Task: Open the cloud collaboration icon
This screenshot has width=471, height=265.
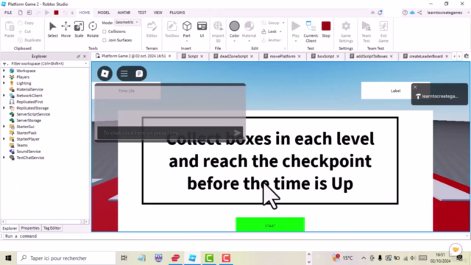Action: click(412, 13)
